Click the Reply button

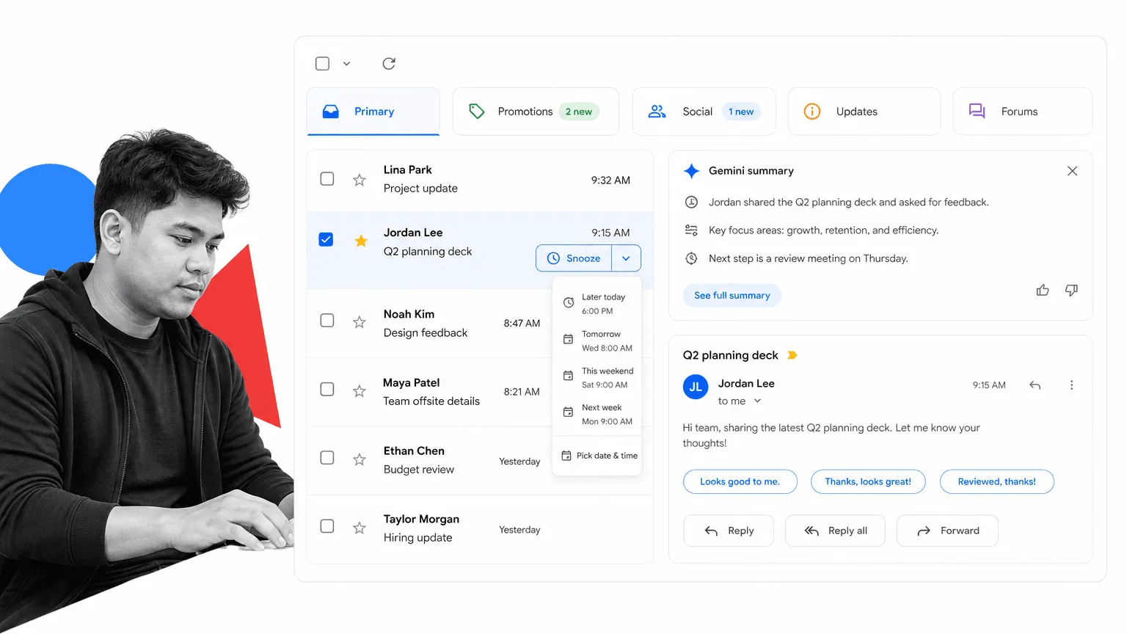[729, 531]
